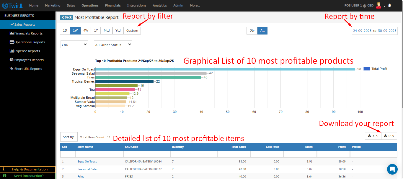Download the report as .XLS
403x179 pixels.
[373, 136]
